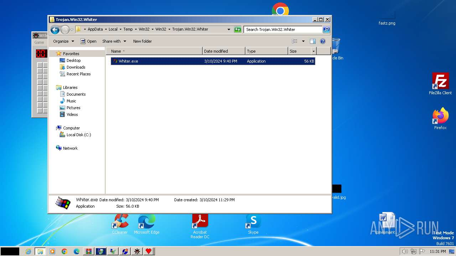Focus the Search Trojan.Win32.Whiter field

[x=283, y=30]
